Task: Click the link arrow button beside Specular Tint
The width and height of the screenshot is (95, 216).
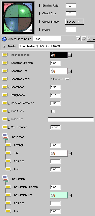Action: point(70,71)
